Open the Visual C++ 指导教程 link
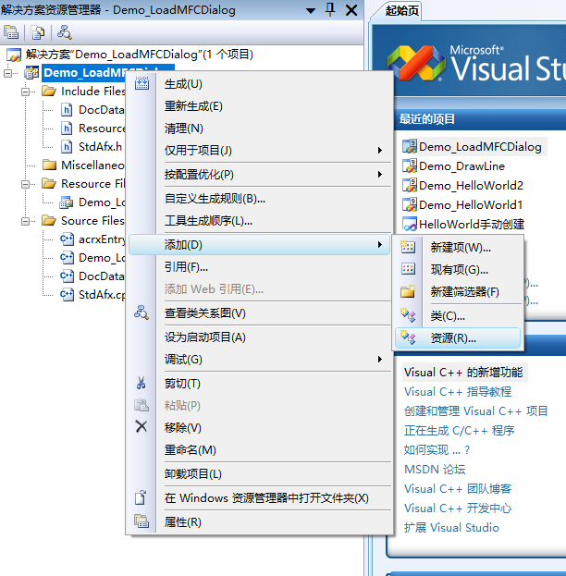Screen dimensions: 566x576 [x=458, y=392]
